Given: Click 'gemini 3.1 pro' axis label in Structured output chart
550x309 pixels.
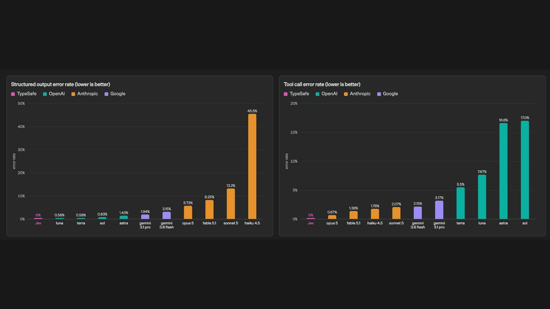Looking at the screenshot, I should click(x=145, y=225).
